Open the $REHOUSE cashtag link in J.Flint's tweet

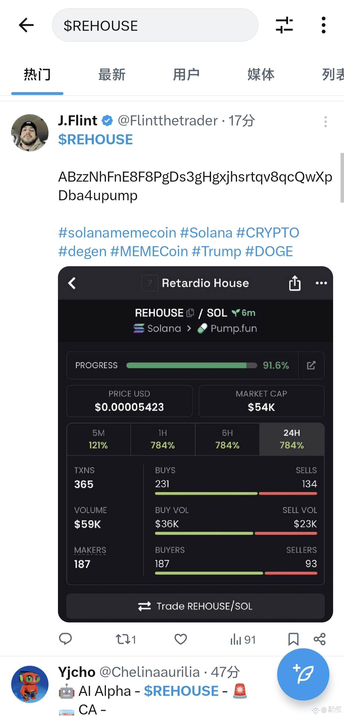pos(96,140)
